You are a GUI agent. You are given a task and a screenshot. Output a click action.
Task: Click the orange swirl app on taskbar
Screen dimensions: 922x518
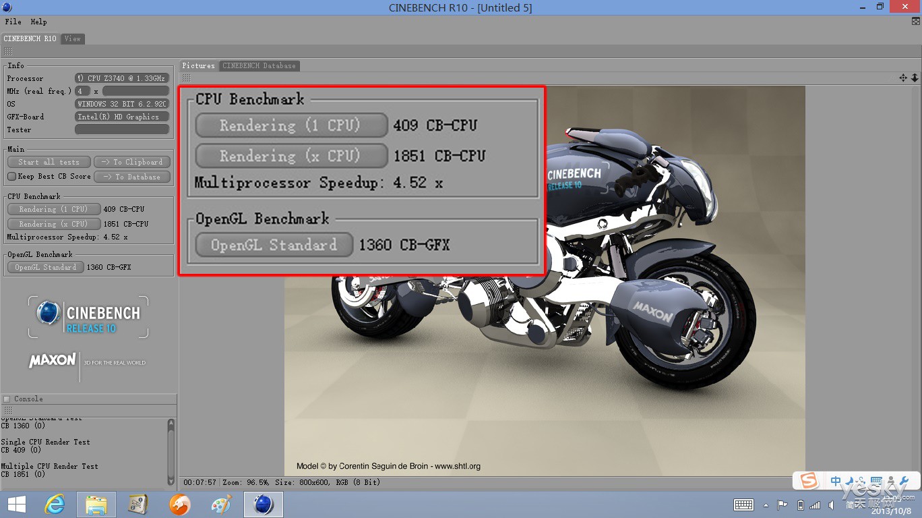tap(179, 505)
